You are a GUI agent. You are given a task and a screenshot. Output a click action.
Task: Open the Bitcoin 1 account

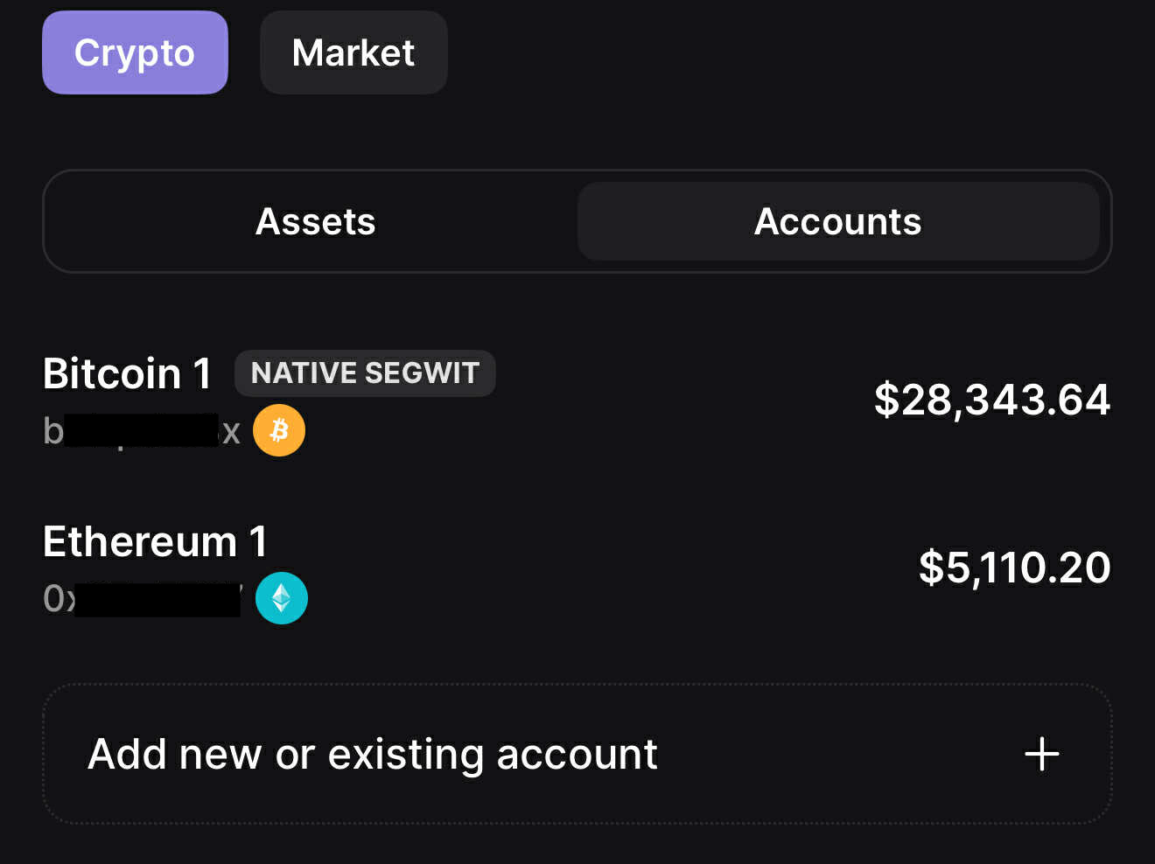coord(577,402)
